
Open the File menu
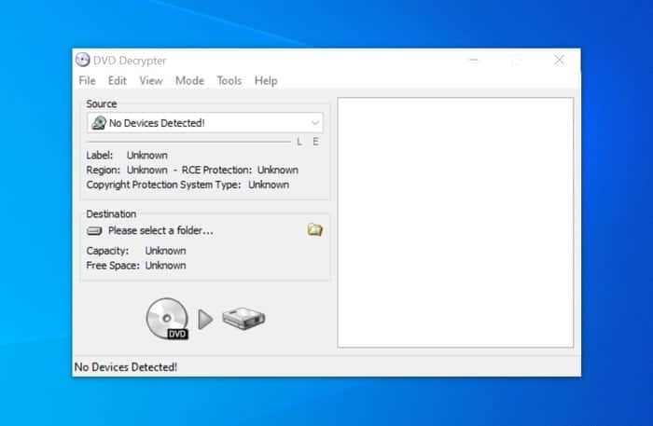pos(87,81)
